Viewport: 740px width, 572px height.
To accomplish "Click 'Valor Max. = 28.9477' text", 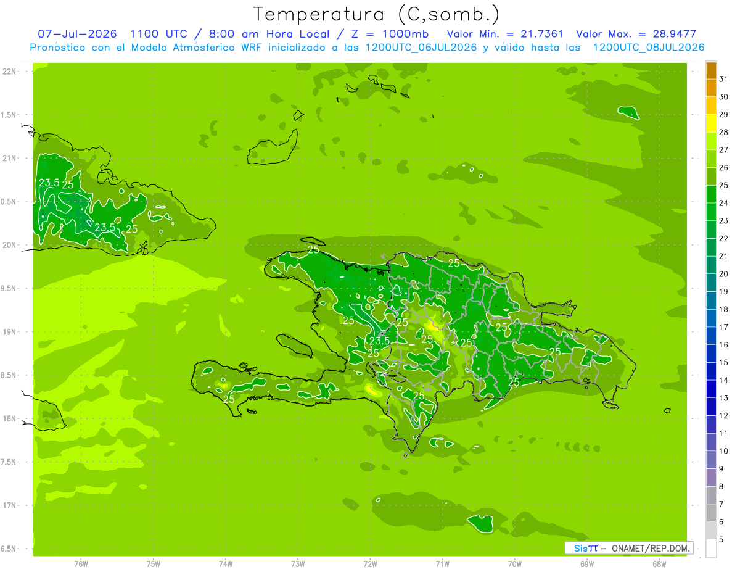I will click(636, 34).
